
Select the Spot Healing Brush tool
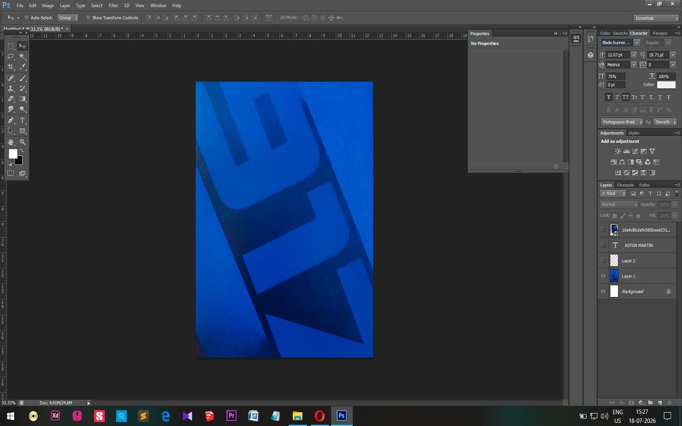tap(11, 78)
